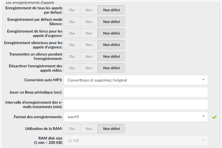Image resolution: width=222 pixels, height=148 pixels.
Task: Enable transmit silence during recording with Oui
Action: click(x=72, y=57)
